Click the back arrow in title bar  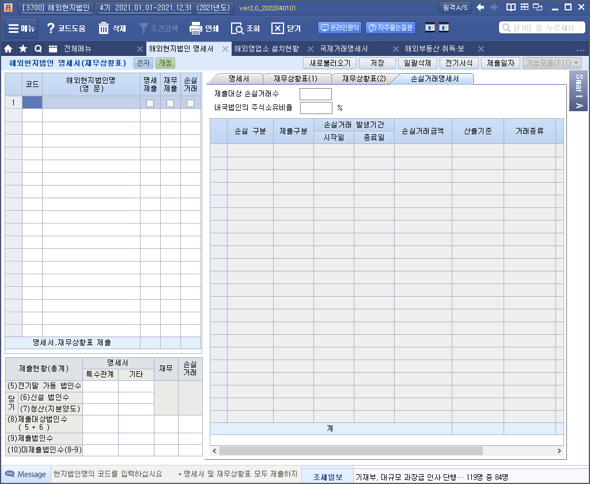480,7
